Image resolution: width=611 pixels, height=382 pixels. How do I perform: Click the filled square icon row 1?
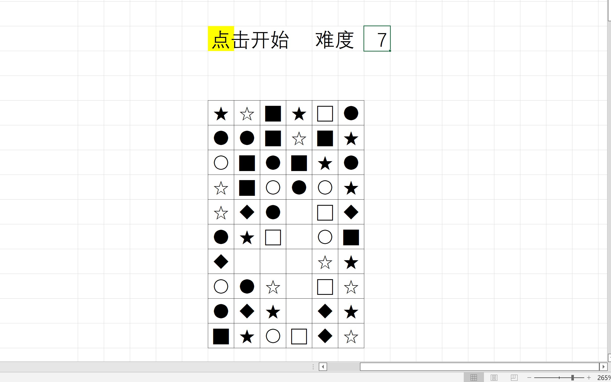click(273, 113)
